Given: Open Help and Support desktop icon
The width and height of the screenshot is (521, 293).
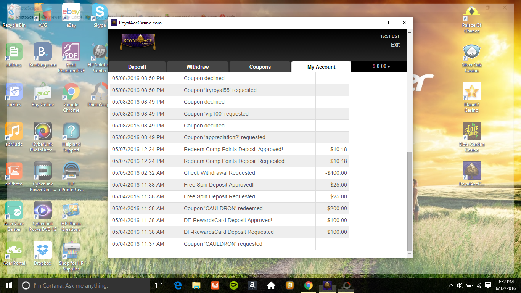Looking at the screenshot, I should click(71, 137).
